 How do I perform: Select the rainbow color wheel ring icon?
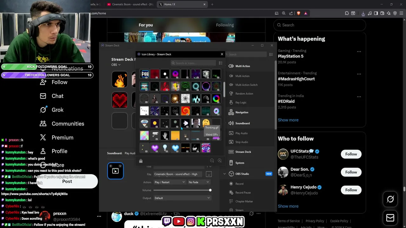[216, 99]
